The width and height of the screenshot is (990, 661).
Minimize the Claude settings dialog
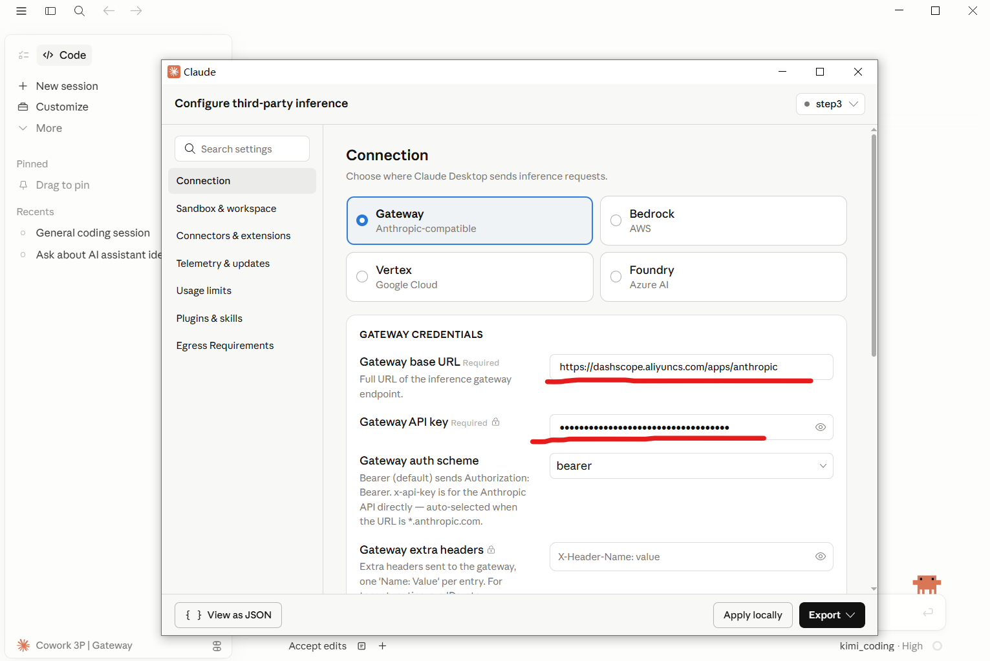point(782,72)
